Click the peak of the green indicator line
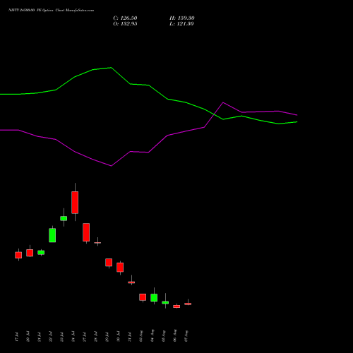The image size is (353, 353). [x=111, y=68]
